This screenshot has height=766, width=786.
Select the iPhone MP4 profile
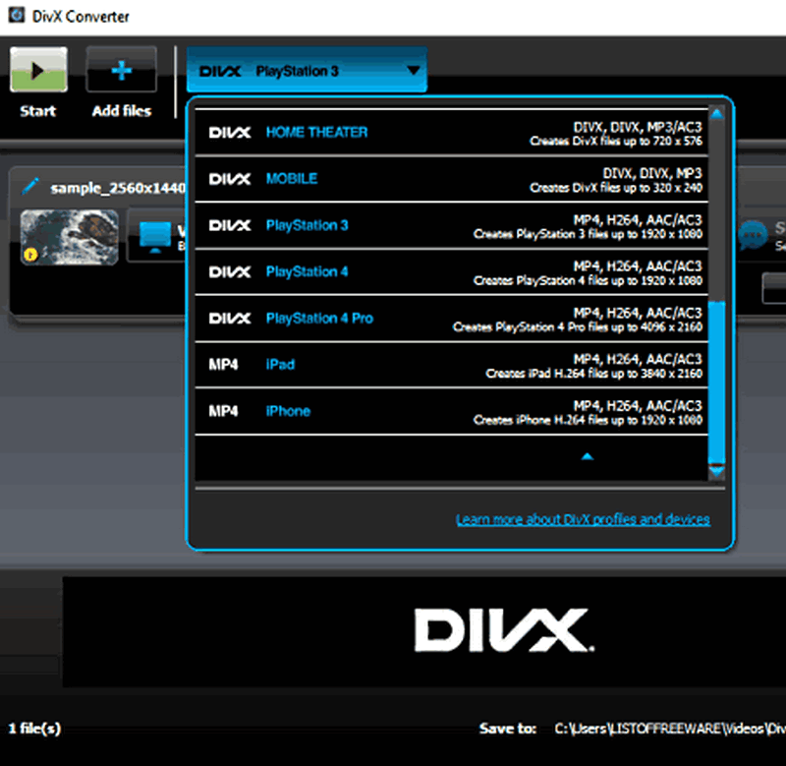[x=288, y=411]
